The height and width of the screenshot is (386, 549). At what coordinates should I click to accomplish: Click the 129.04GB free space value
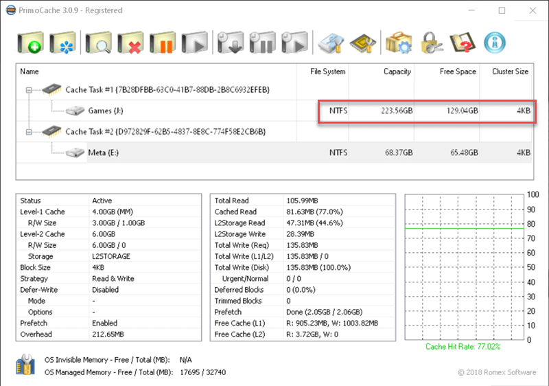(462, 111)
